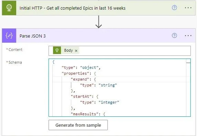Click the HTTP globe icon on Initial HTTP action
197x136 pixels.
click(x=9, y=8)
